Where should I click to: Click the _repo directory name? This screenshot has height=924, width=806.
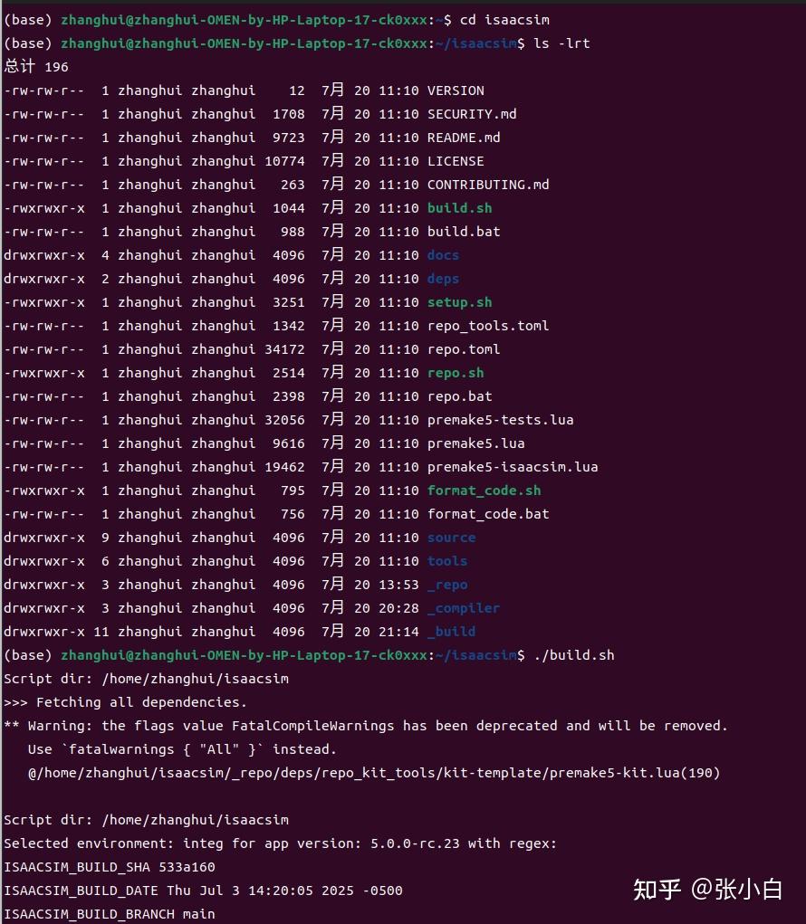coord(447,585)
